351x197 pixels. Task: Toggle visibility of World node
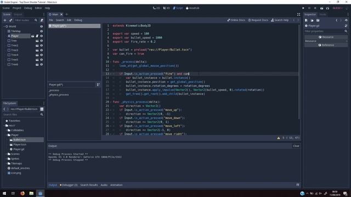42,26
